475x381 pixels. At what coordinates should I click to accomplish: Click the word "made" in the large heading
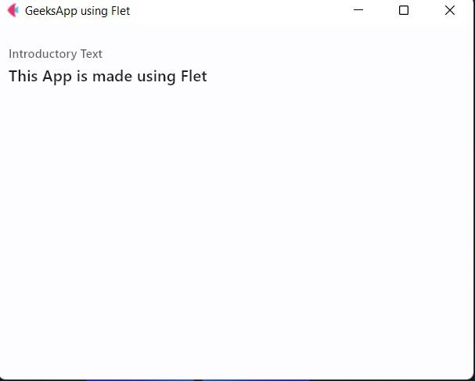(x=112, y=76)
